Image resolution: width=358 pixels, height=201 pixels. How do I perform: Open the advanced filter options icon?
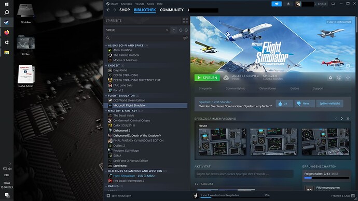(185, 38)
